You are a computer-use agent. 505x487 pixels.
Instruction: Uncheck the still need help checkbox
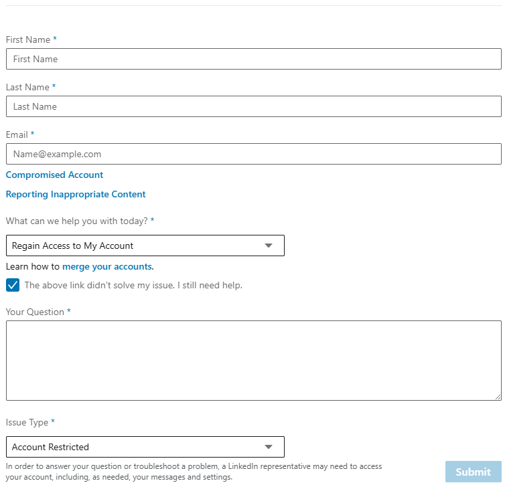pos(13,285)
